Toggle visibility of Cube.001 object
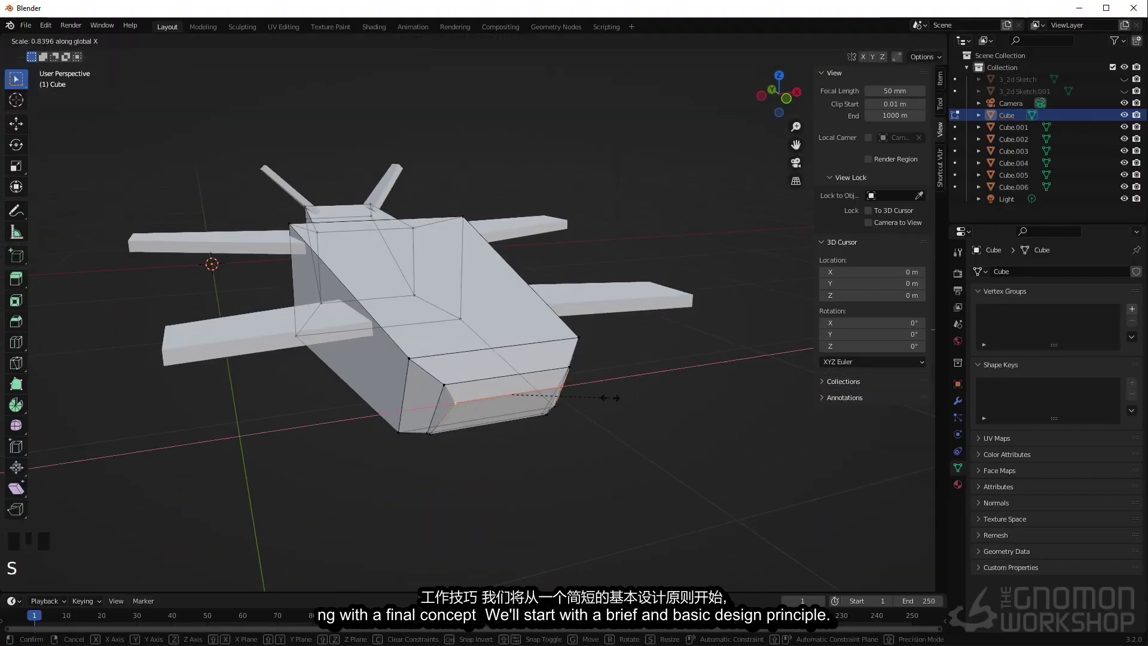The width and height of the screenshot is (1148, 646). click(1125, 127)
